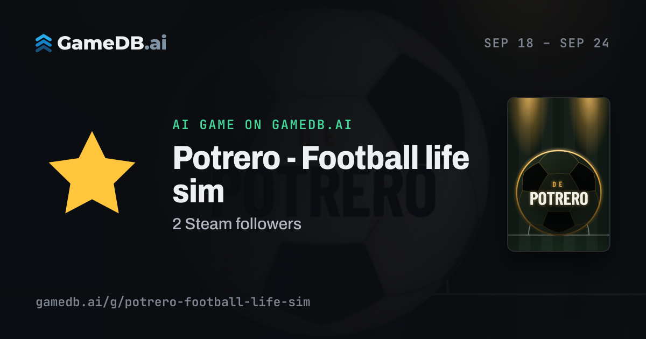This screenshot has height=339, width=646.
Task: Click the word sim on the second title line
Action: tap(198, 192)
